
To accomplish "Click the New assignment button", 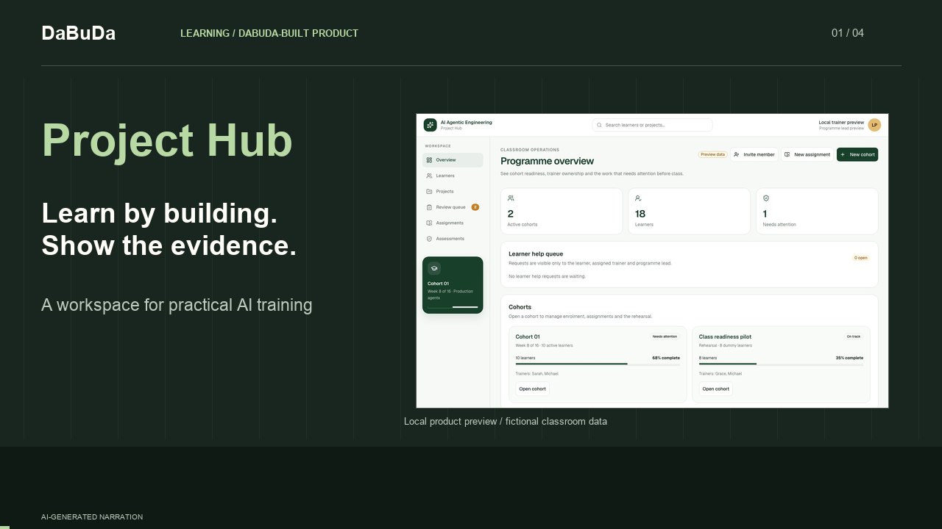I will point(807,154).
